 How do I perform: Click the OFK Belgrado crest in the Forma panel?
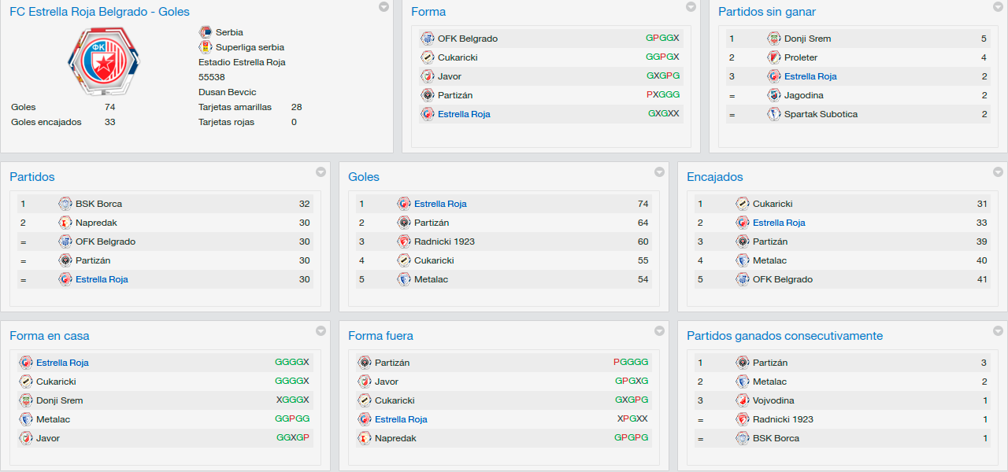[x=428, y=39]
